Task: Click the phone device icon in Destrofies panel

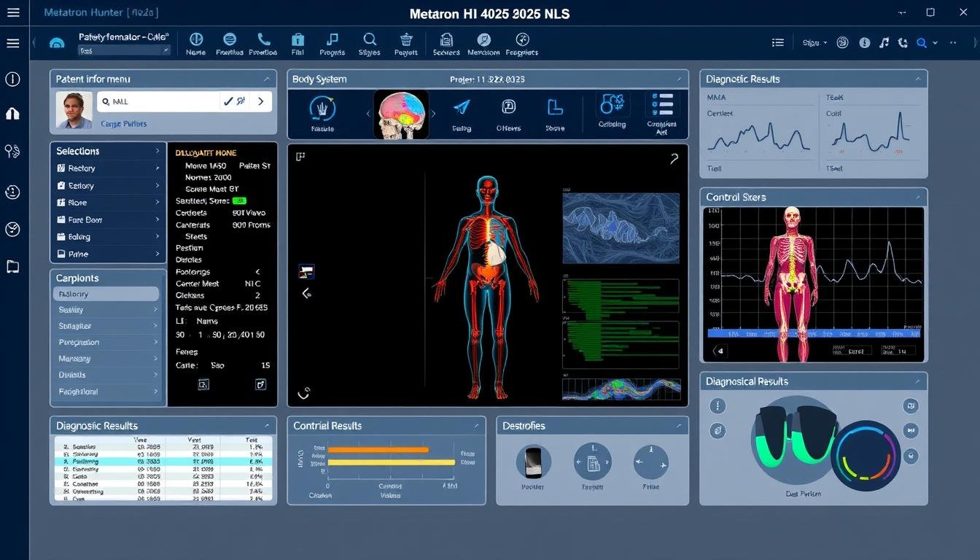Action: [533, 462]
